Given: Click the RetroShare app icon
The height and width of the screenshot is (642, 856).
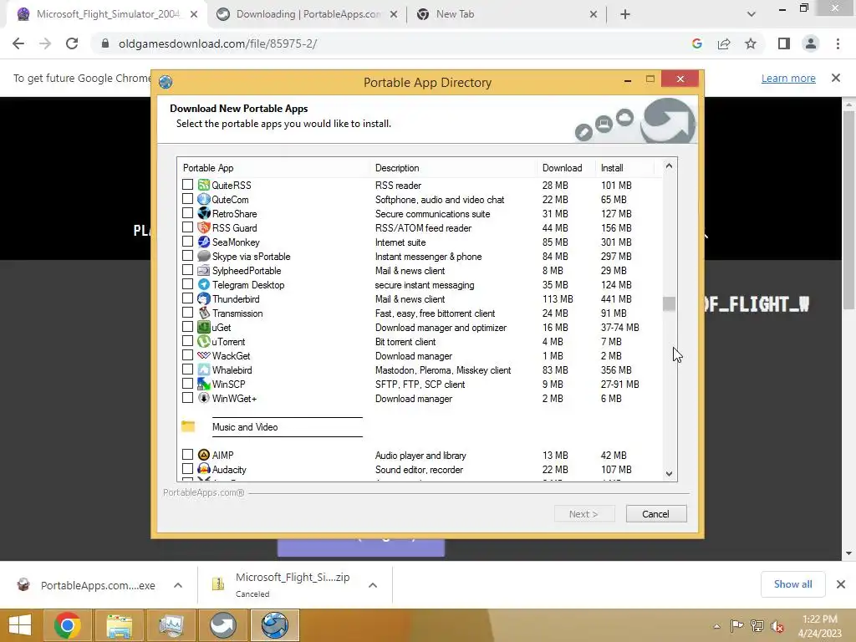Looking at the screenshot, I should point(204,213).
